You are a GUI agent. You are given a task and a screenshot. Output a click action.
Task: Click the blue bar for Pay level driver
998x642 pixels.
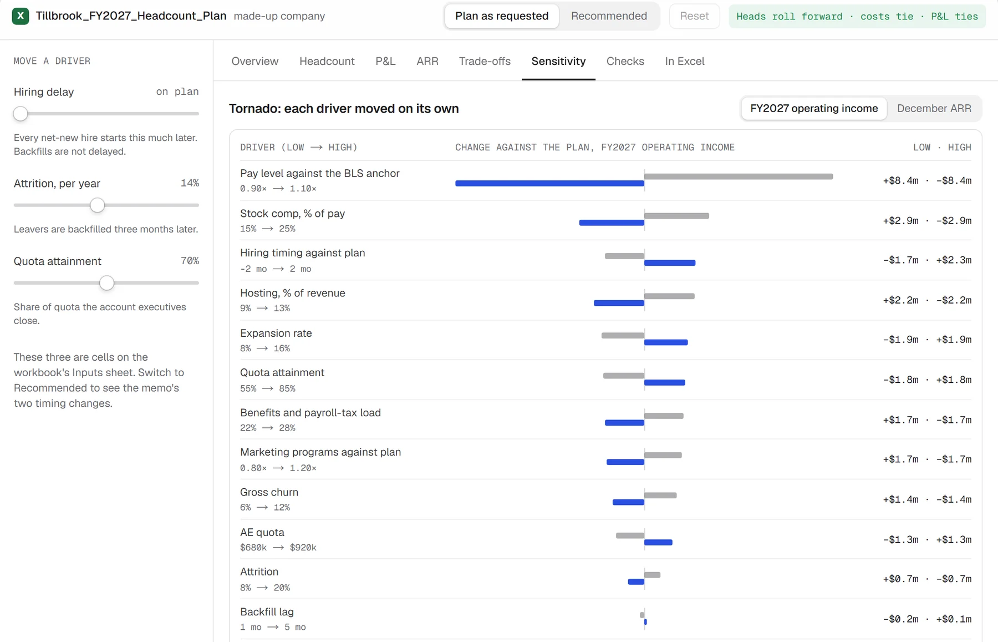(549, 183)
